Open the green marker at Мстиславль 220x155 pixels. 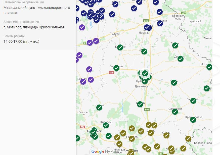pyautogui.click(x=209, y=67)
